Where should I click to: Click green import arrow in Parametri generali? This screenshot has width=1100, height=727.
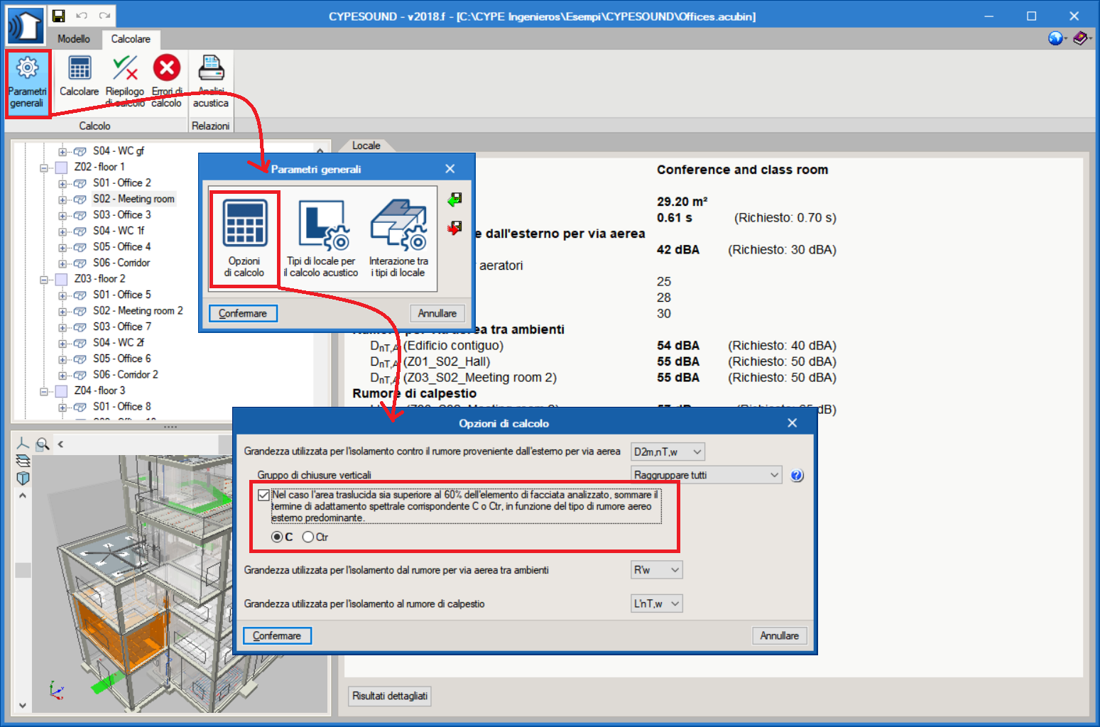(x=454, y=200)
